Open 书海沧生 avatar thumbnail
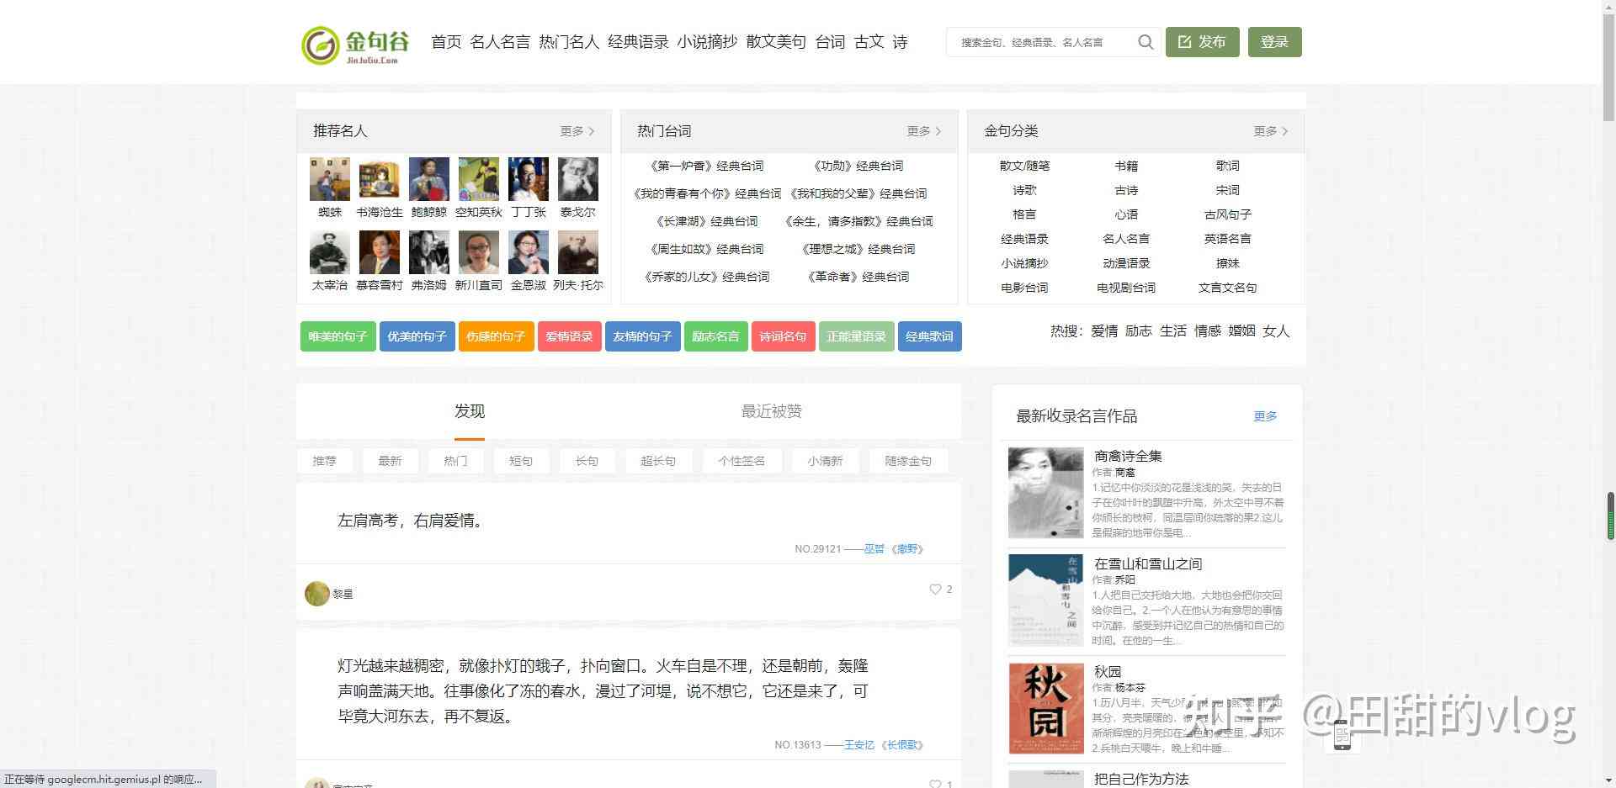Screen dimensions: 1616x788 click(380, 179)
